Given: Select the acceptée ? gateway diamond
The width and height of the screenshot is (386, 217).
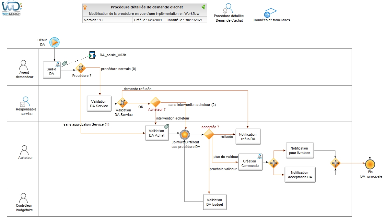Looking at the screenshot, I should (x=209, y=134).
